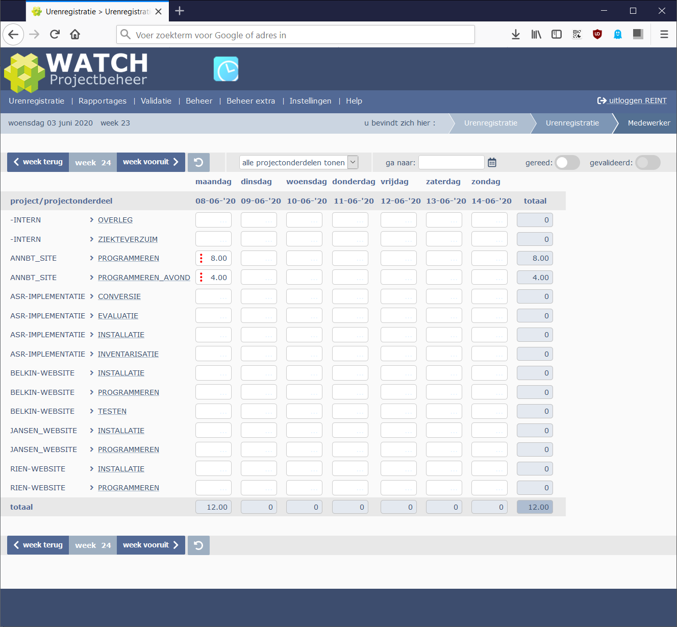Close the Urenregistratie browser tab
The image size is (677, 627).
[159, 11]
